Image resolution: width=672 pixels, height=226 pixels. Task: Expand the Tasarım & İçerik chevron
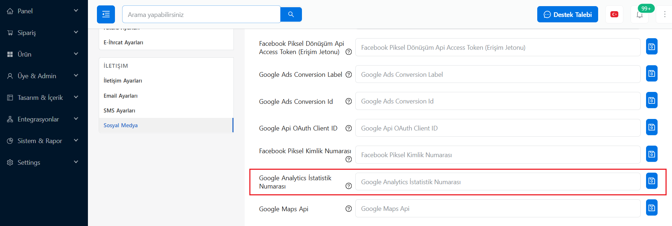click(x=76, y=97)
